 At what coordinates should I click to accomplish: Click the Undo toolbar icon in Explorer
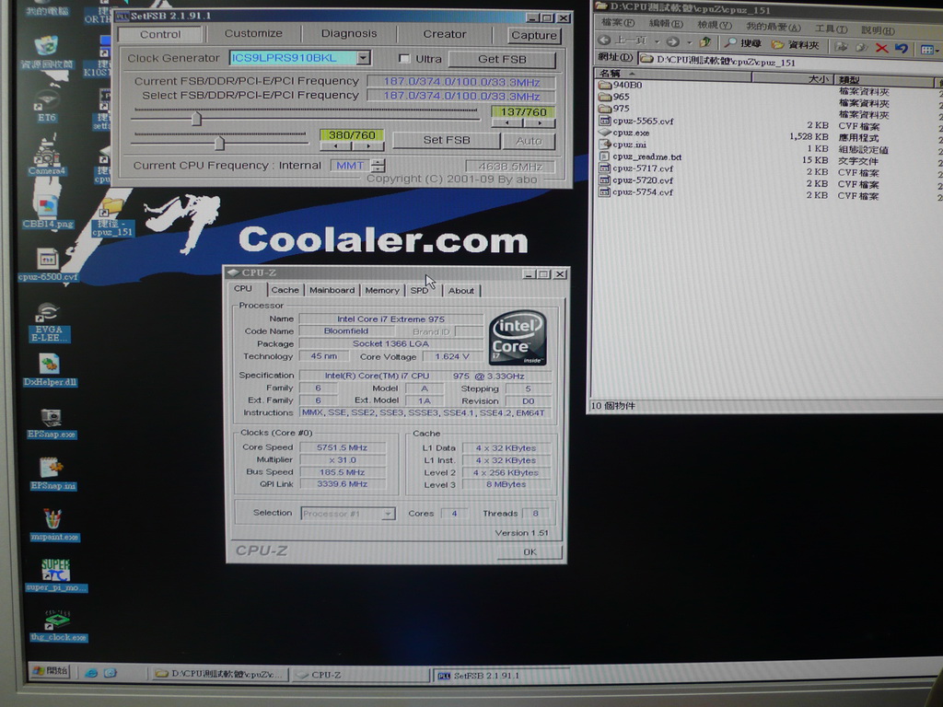click(x=901, y=48)
